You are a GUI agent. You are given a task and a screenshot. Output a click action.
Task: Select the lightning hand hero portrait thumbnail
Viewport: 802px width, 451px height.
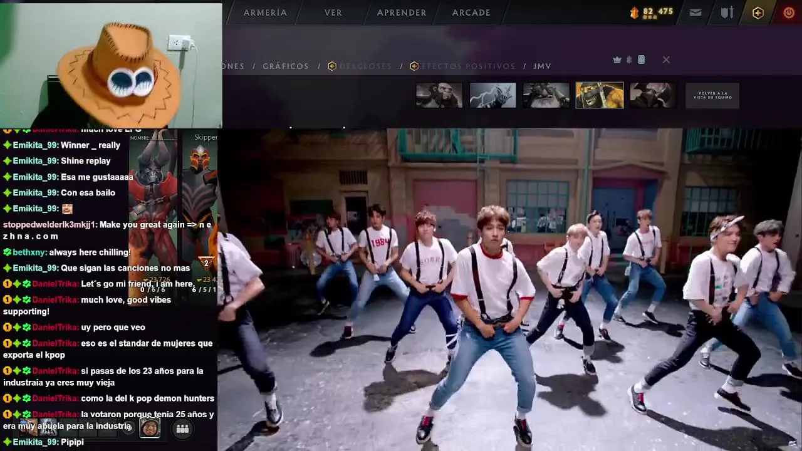coord(492,95)
